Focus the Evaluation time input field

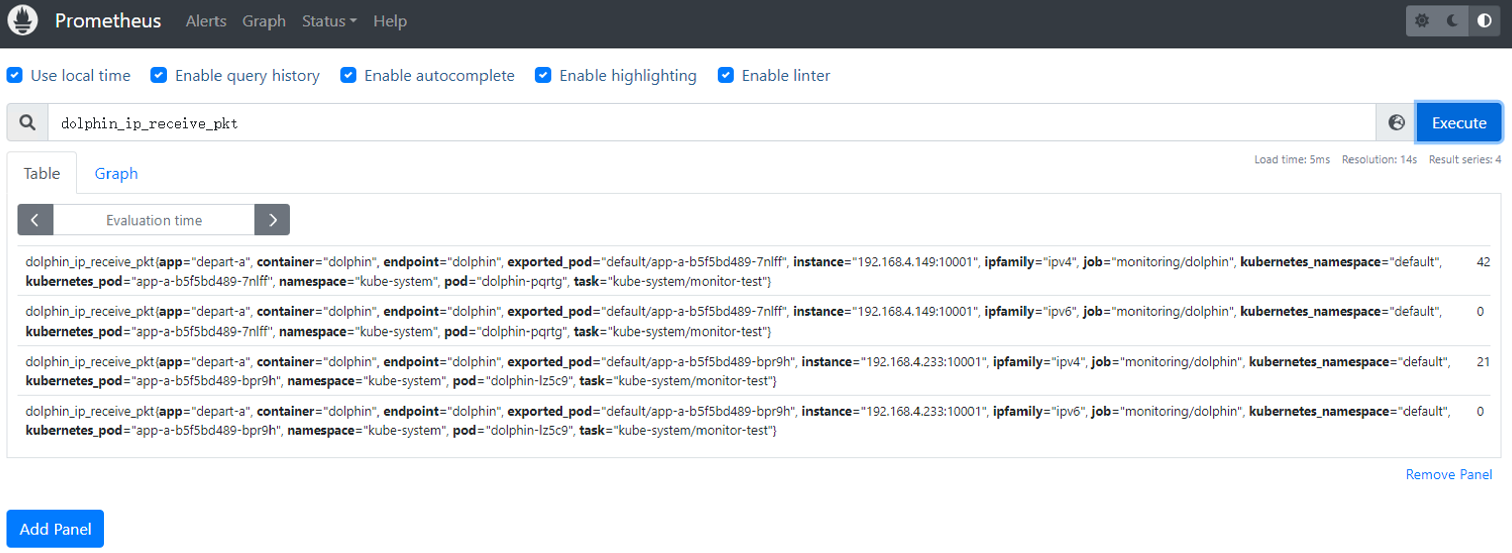pos(154,220)
